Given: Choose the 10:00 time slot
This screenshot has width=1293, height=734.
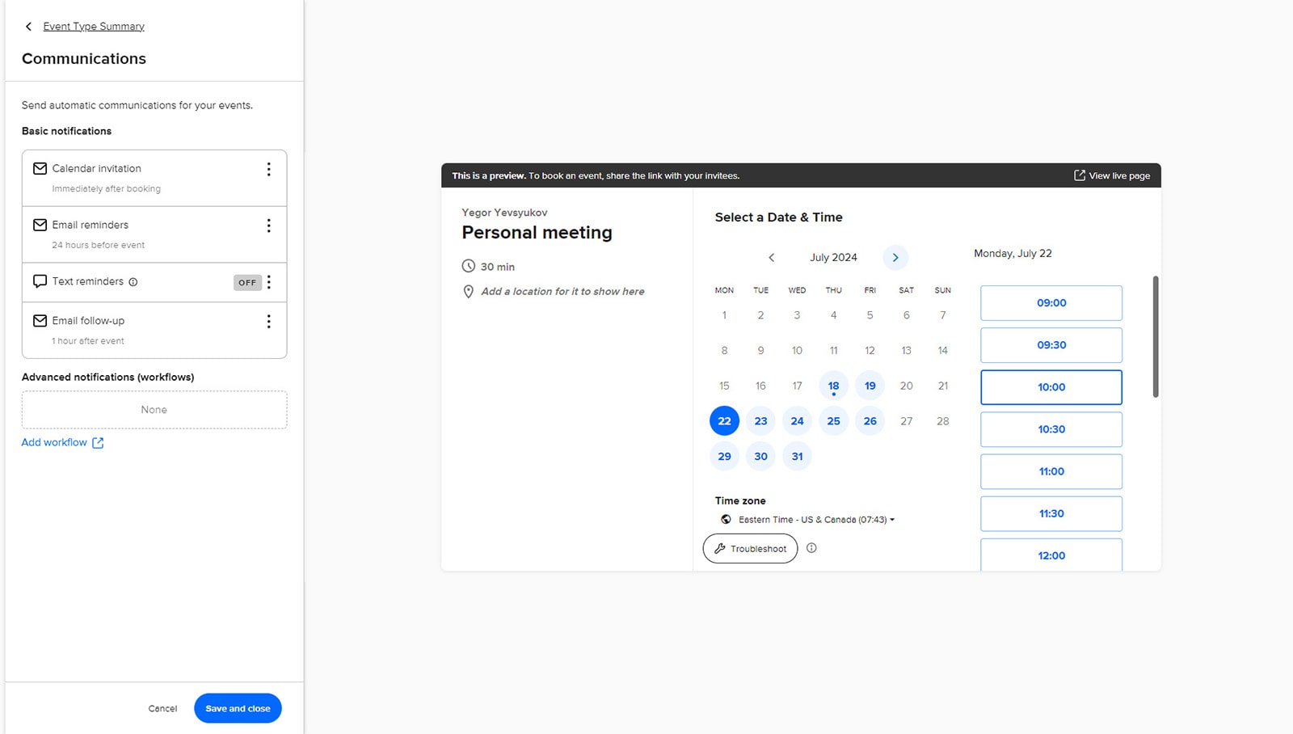Looking at the screenshot, I should [x=1051, y=387].
